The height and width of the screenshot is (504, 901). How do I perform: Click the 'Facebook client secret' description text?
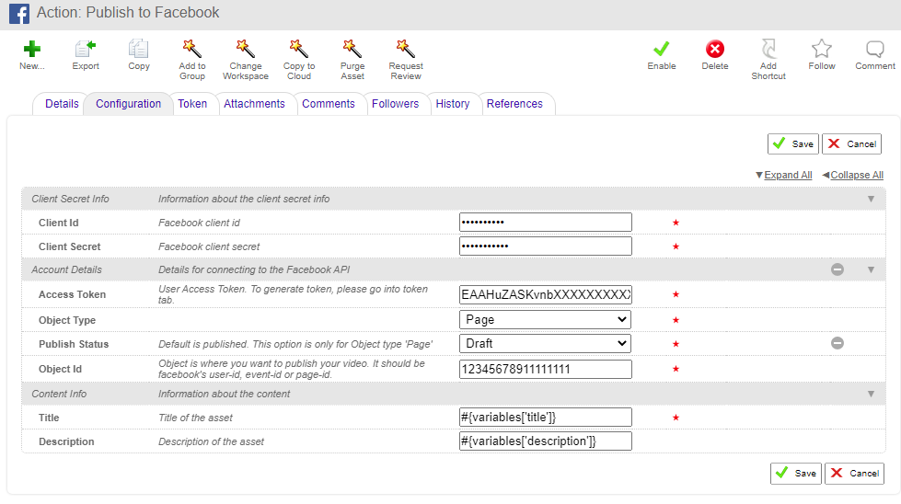(209, 246)
